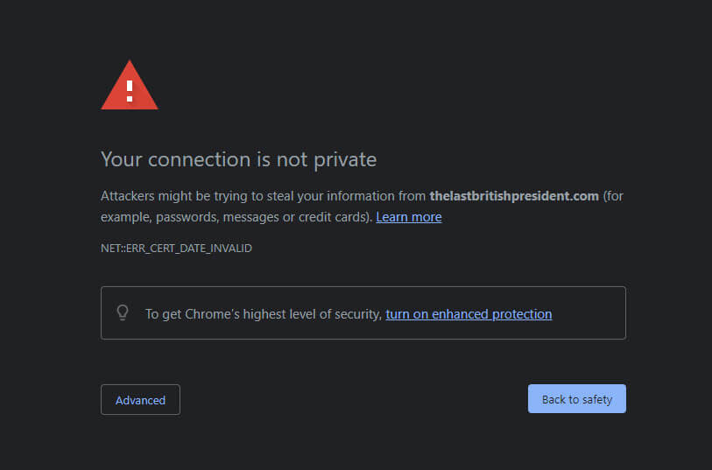
Task: Click the word connection in the main heading
Action: point(200,159)
